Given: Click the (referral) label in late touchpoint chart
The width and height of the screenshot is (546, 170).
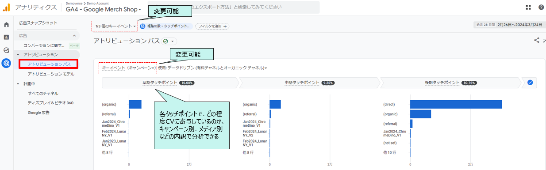Looking at the screenshot, I should tap(390, 124).
